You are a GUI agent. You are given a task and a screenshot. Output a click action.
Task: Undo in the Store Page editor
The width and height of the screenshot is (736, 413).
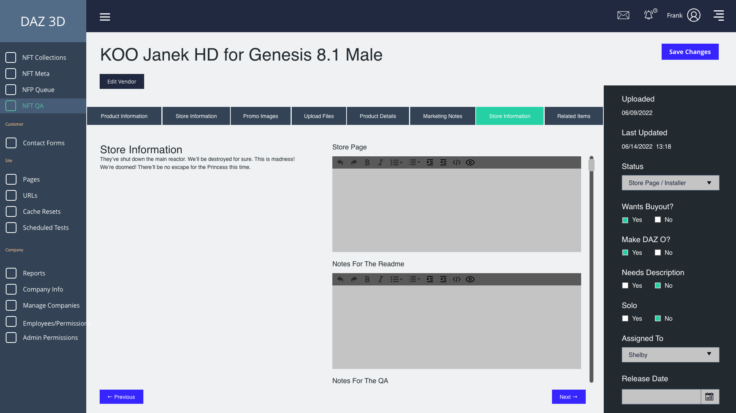[340, 162]
